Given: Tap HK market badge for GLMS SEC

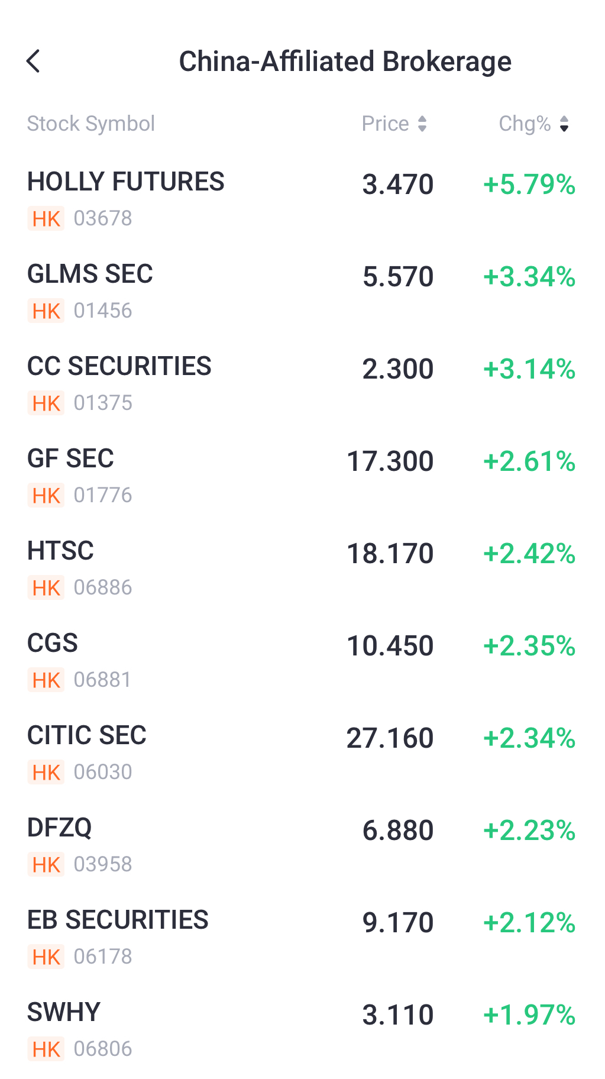Looking at the screenshot, I should tap(46, 311).
